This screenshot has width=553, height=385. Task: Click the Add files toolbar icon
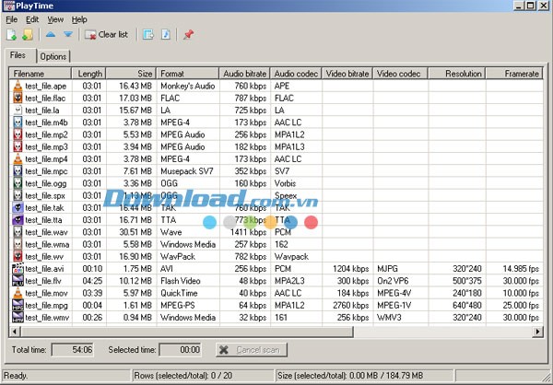click(11, 35)
